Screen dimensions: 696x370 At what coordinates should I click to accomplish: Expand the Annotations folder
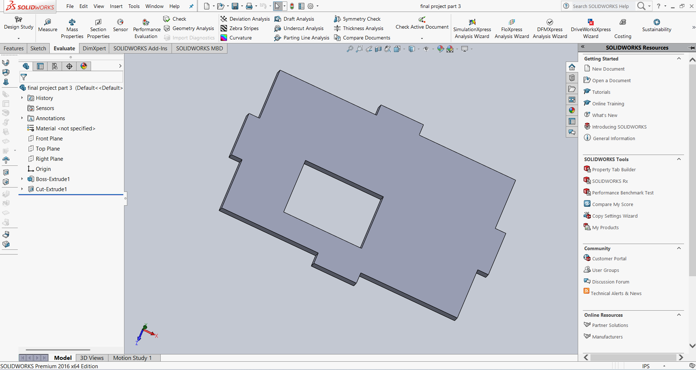coord(22,118)
